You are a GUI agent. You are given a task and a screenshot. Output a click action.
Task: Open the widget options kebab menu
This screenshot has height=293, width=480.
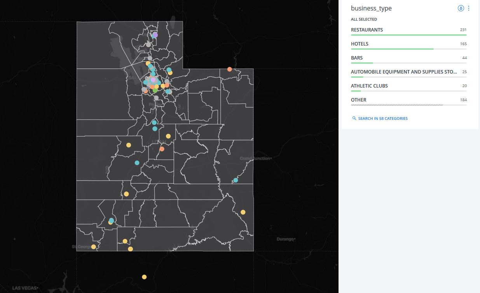pyautogui.click(x=468, y=8)
